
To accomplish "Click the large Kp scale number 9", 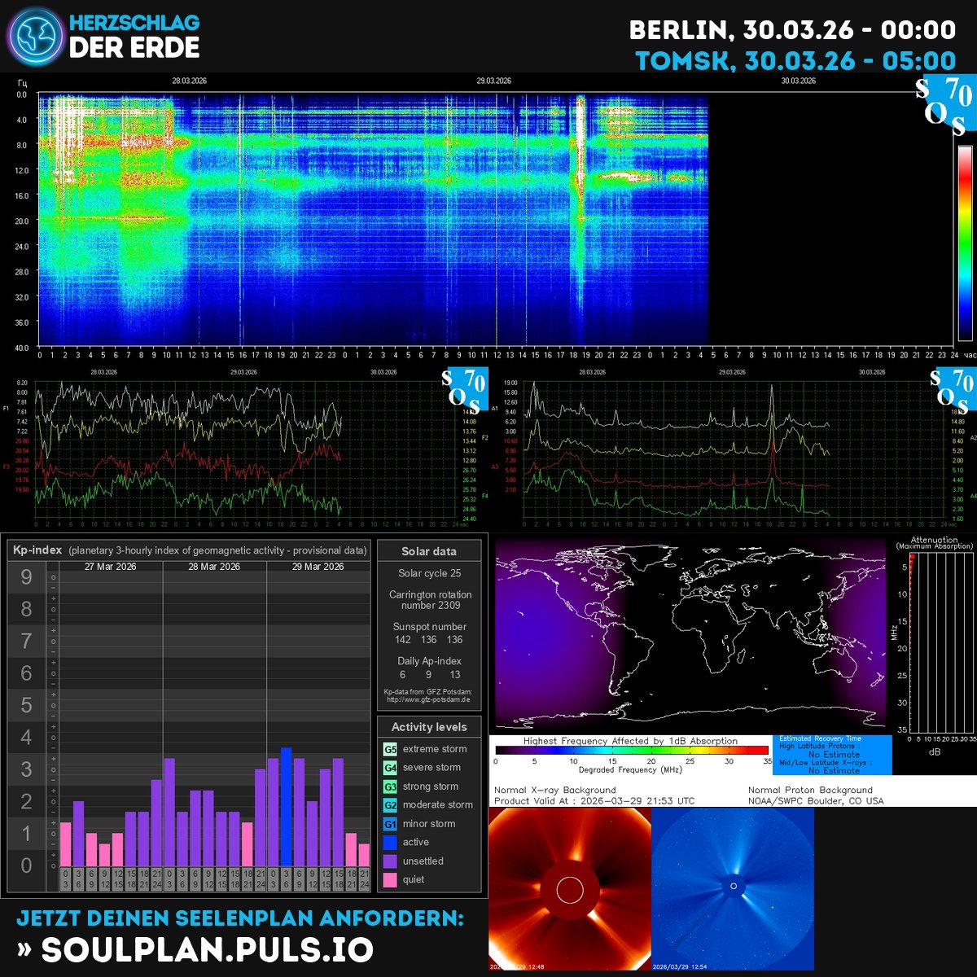I will (27, 577).
